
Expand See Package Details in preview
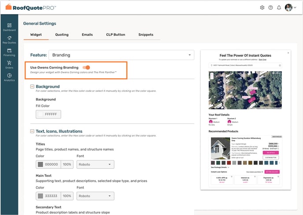pyautogui.click(x=220, y=168)
